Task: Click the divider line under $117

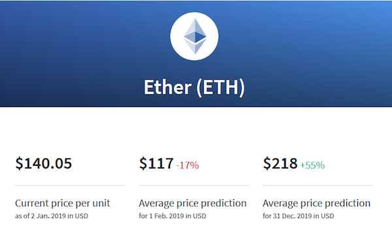Action: pos(194,185)
